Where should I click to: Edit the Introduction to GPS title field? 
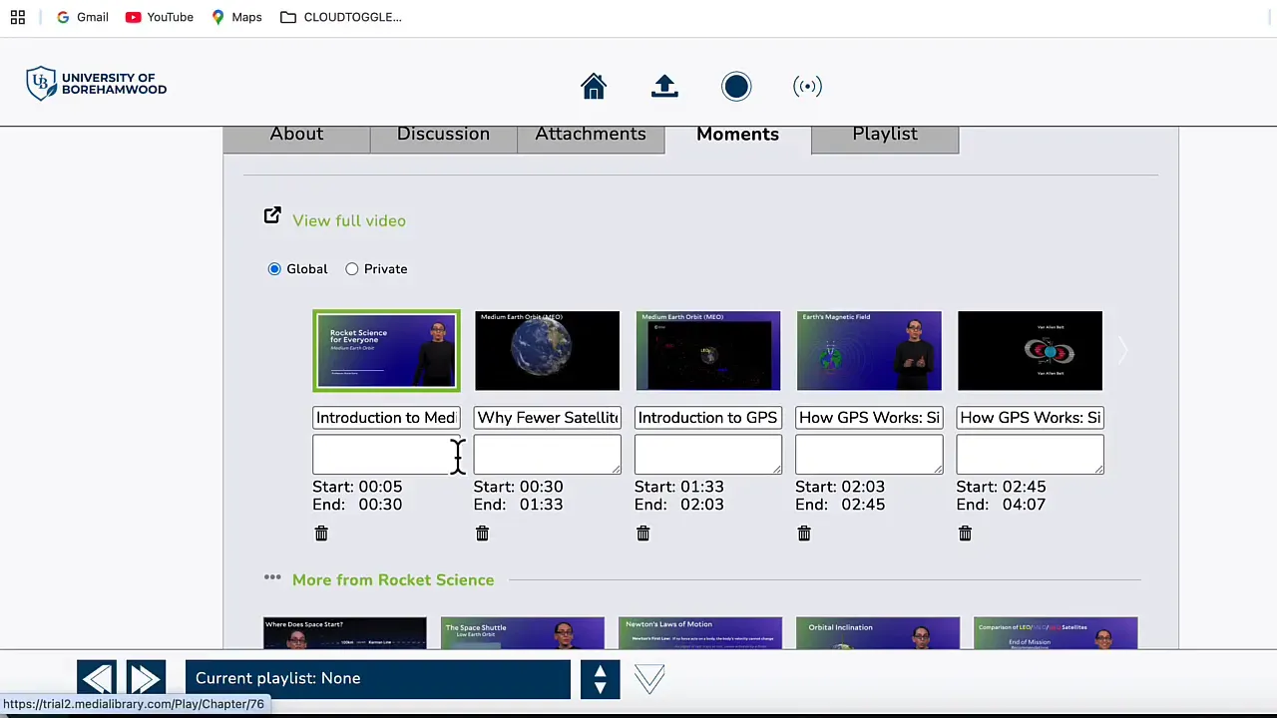pos(708,418)
